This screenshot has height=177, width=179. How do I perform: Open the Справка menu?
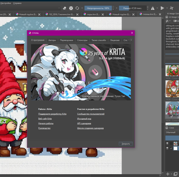17,3
